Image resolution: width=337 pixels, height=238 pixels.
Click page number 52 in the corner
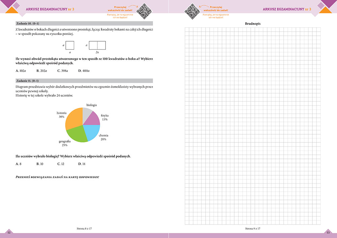[x=9, y=233]
